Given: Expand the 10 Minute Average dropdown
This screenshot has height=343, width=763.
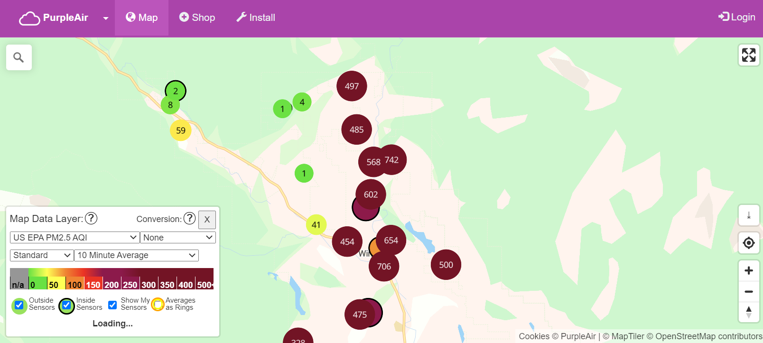Looking at the screenshot, I should pos(136,255).
